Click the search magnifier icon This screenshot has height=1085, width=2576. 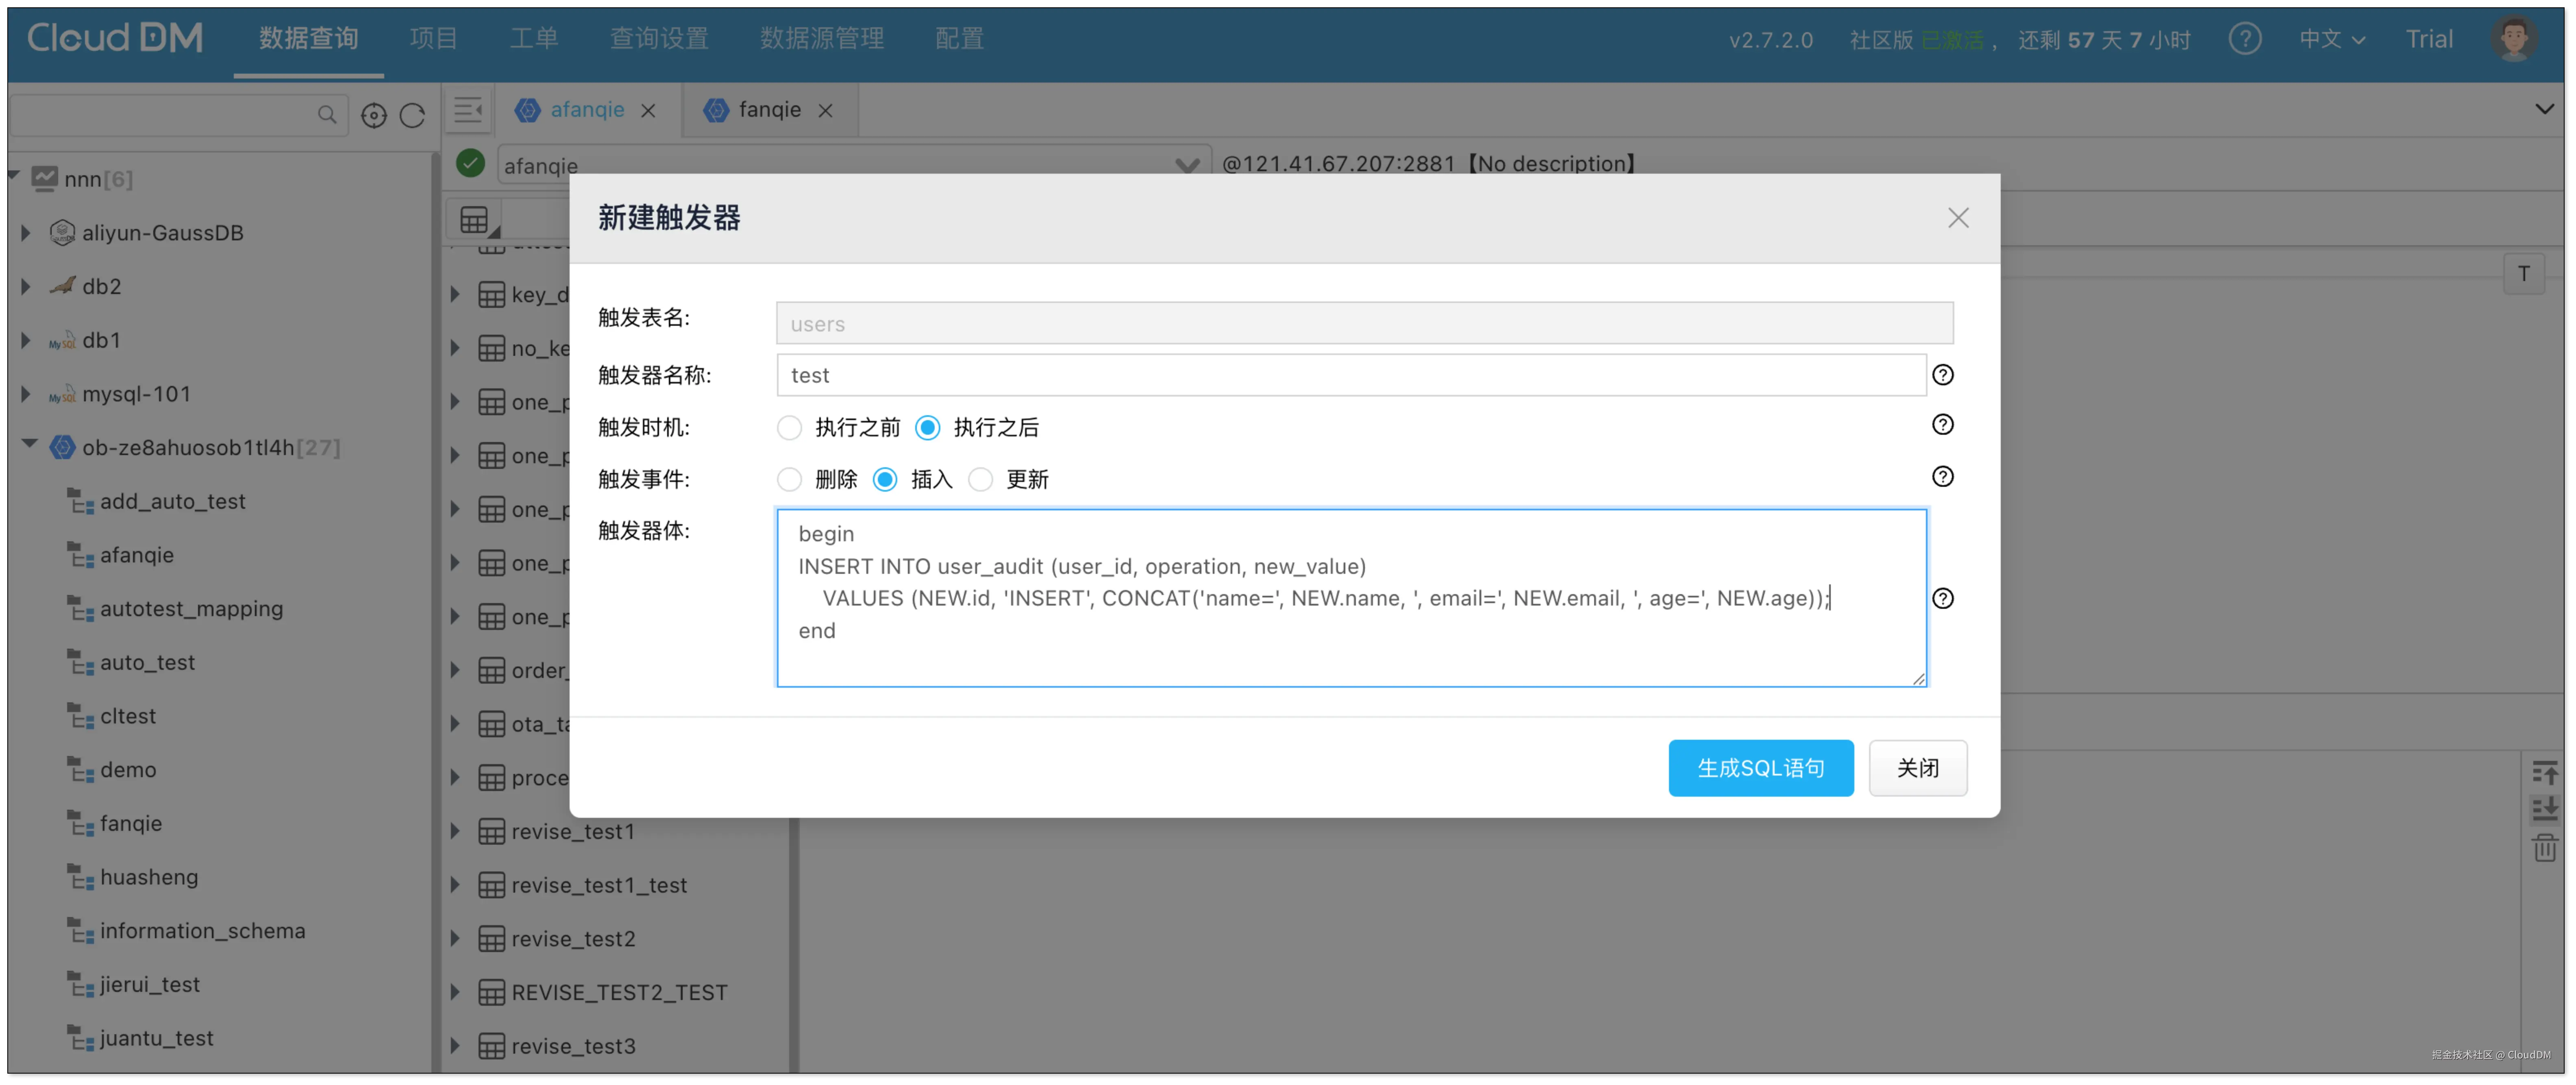(327, 115)
